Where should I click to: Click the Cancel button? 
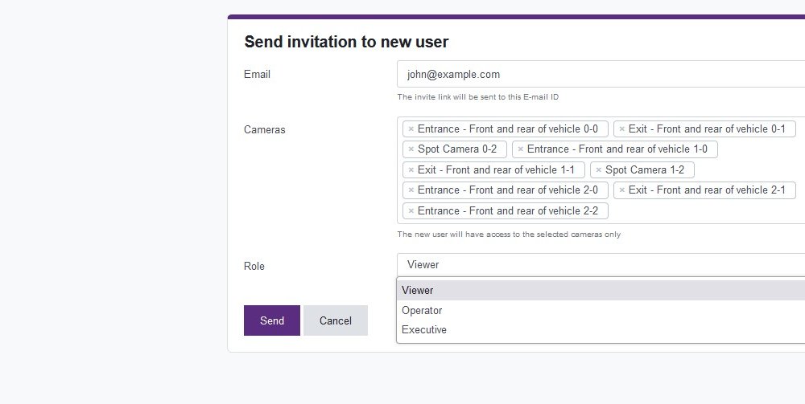(335, 320)
